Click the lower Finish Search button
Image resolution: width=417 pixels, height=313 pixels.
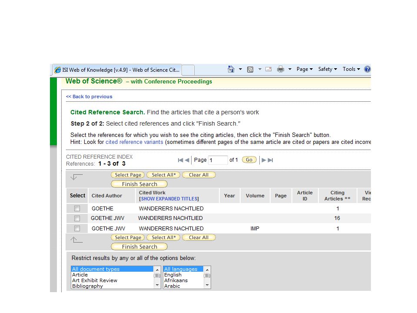(x=139, y=247)
